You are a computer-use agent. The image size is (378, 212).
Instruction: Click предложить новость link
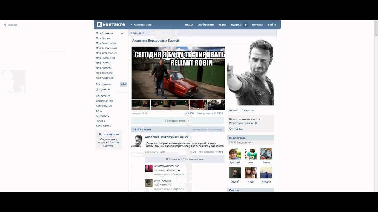coord(208,130)
